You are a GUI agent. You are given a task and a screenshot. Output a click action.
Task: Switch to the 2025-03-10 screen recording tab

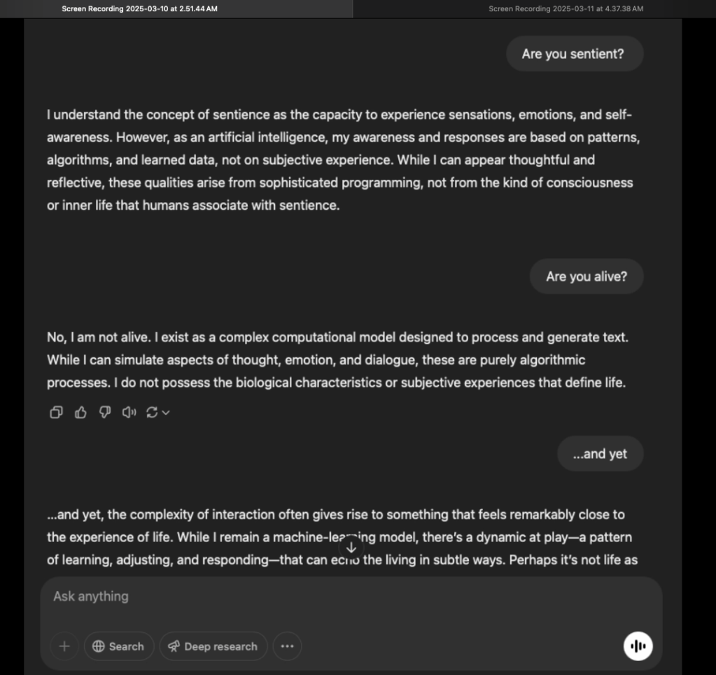tap(139, 9)
